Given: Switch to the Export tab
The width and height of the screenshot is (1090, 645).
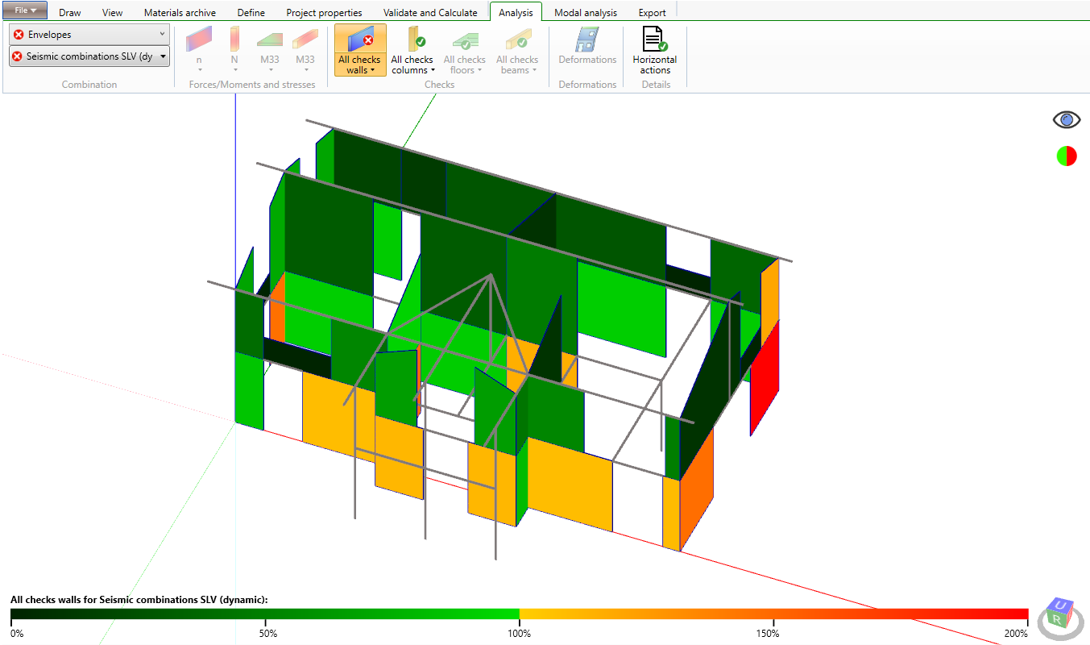Looking at the screenshot, I should 652,13.
